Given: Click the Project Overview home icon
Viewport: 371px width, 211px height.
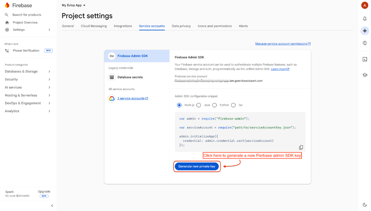Looking at the screenshot, I should pos(7,22).
